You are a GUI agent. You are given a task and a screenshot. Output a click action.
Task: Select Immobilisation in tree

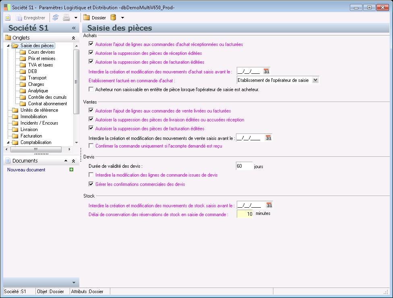click(33, 117)
